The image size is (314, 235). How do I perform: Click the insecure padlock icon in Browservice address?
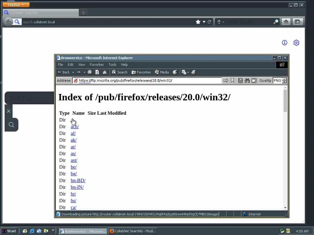(x=75, y=80)
